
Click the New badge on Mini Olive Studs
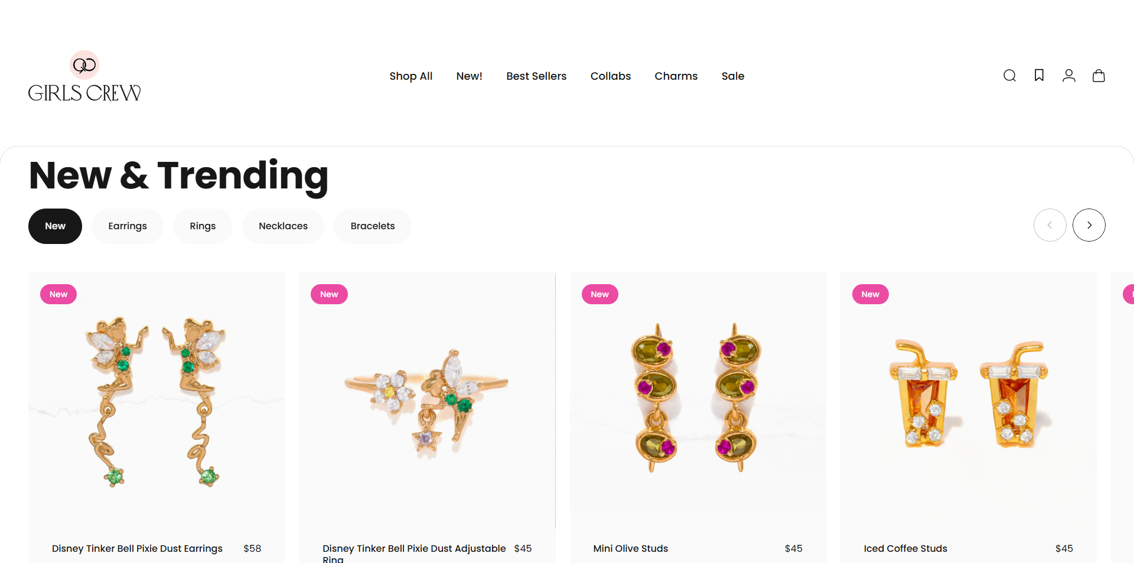click(599, 294)
